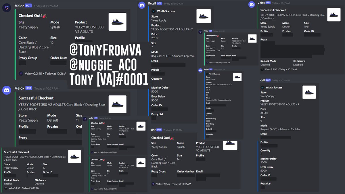The height and width of the screenshot is (194, 345).
Task: Click the BOT tag beside Valor at 10:12 AM
Action: 159,130
